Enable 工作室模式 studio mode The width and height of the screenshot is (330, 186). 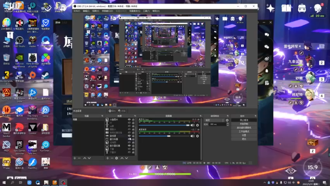tap(244, 131)
